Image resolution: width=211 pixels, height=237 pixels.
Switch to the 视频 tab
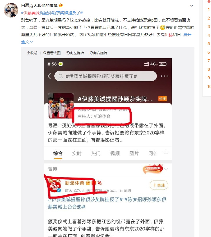(115, 153)
